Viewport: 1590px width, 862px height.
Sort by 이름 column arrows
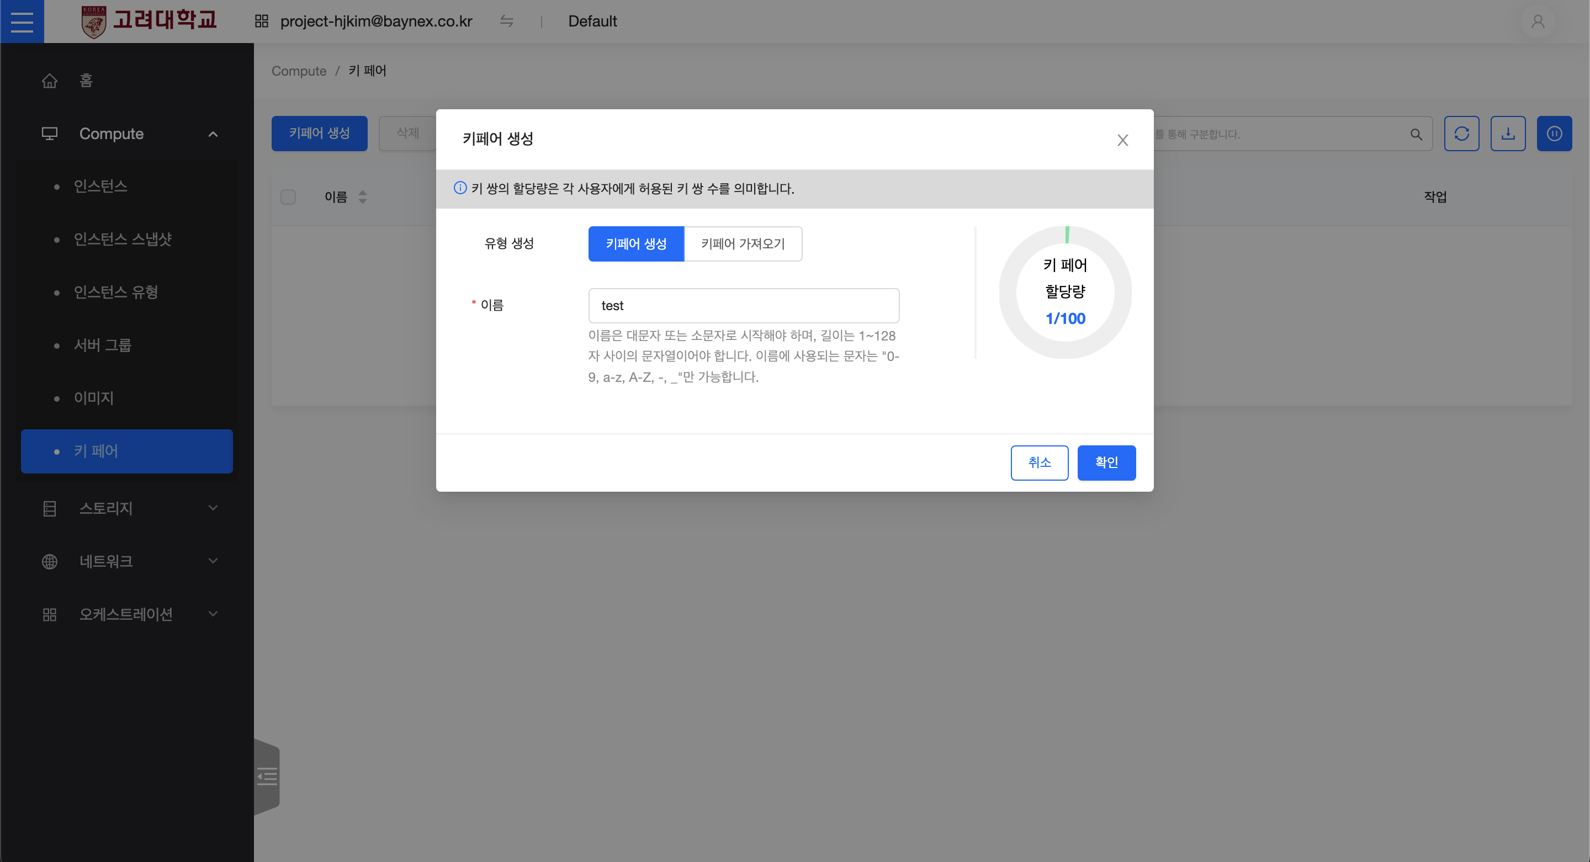tap(363, 197)
